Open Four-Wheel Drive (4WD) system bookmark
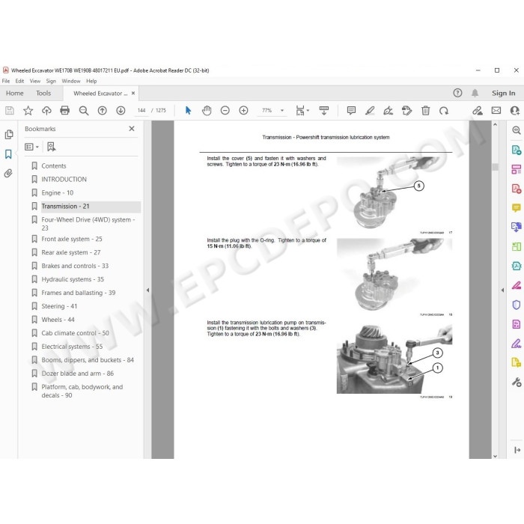Screen dimensions: 524x524 pyautogui.click(x=88, y=224)
